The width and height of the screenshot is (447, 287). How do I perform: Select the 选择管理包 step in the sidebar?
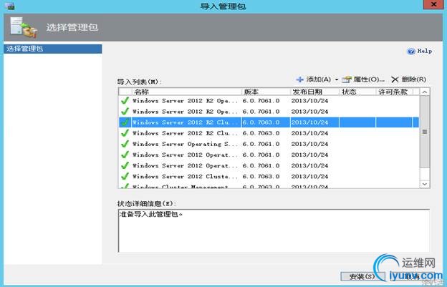coord(53,49)
